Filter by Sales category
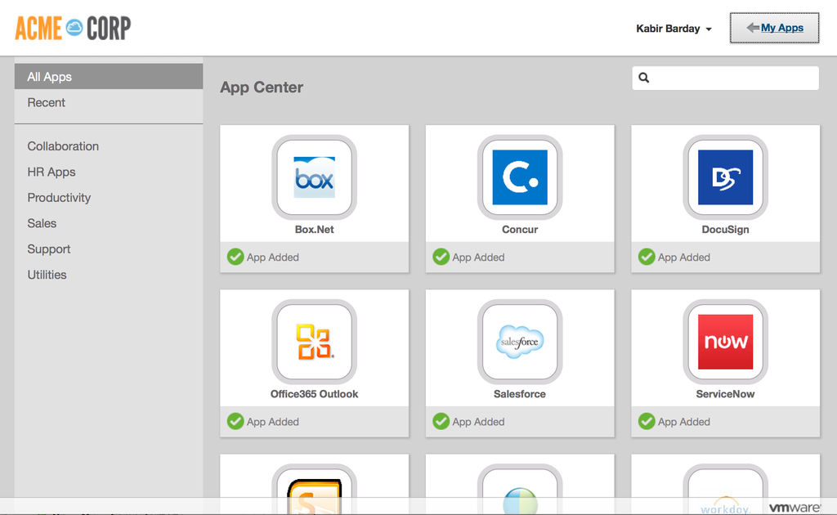Image resolution: width=837 pixels, height=515 pixels. [42, 223]
